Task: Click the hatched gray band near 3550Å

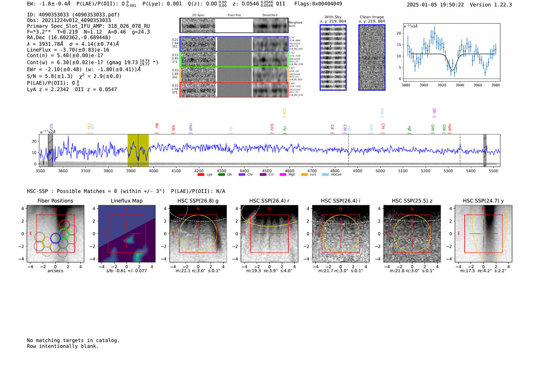Action: tap(50, 150)
